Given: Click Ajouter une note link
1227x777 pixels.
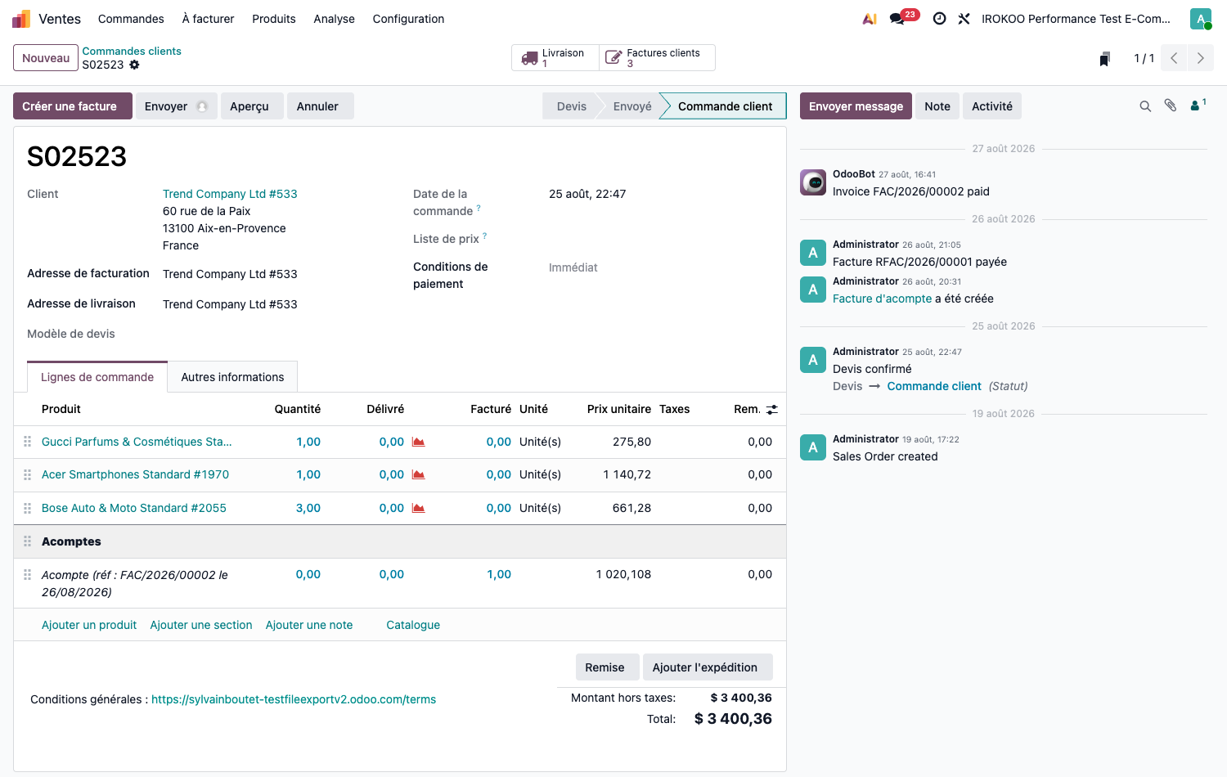Looking at the screenshot, I should point(309,625).
